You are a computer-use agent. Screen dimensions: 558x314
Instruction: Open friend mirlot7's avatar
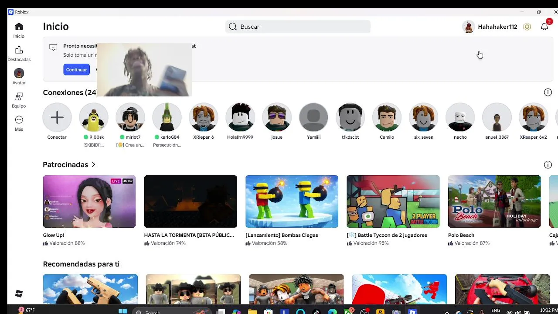click(130, 117)
